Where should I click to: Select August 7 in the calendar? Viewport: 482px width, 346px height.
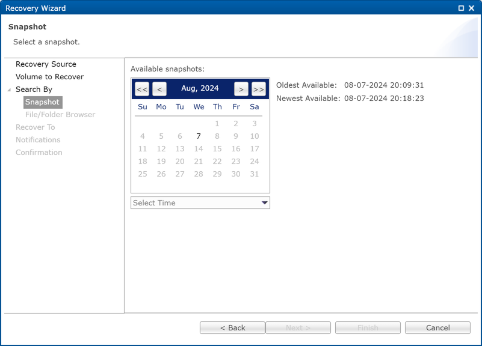click(199, 136)
